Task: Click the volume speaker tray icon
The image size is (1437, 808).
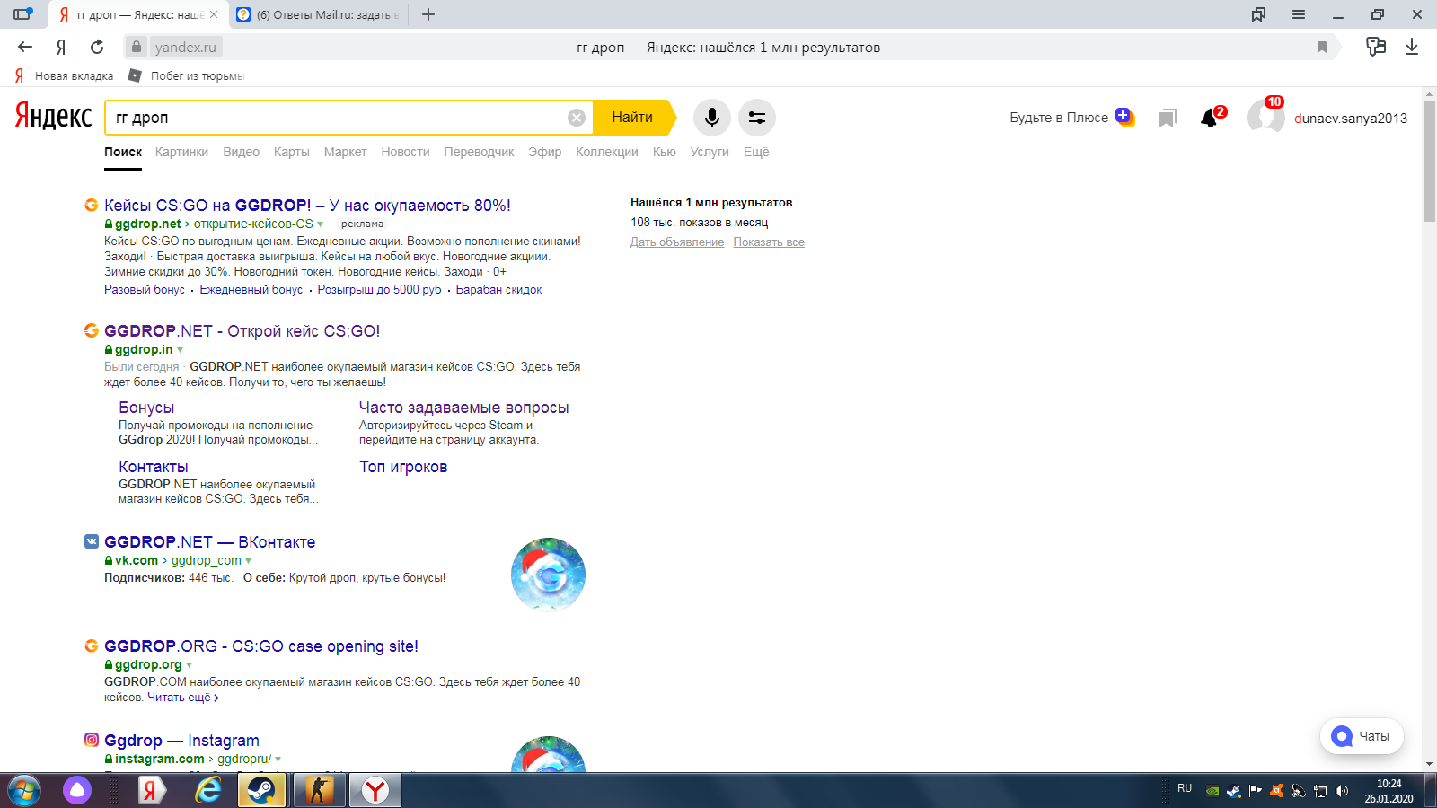Action: click(1342, 791)
